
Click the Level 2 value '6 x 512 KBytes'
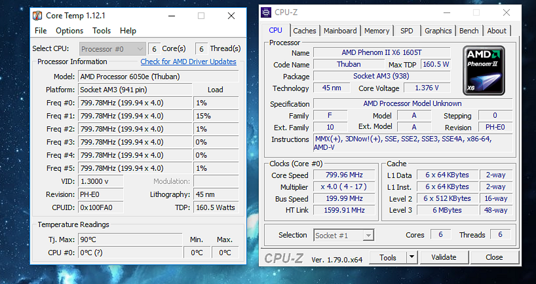(x=447, y=198)
